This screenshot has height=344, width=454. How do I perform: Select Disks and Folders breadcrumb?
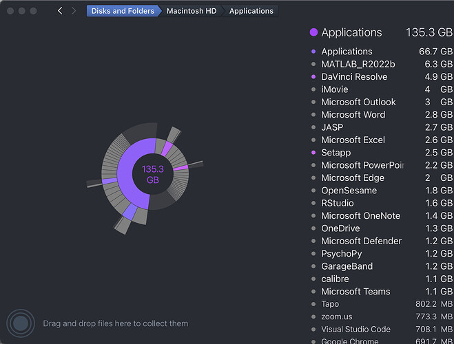[123, 11]
